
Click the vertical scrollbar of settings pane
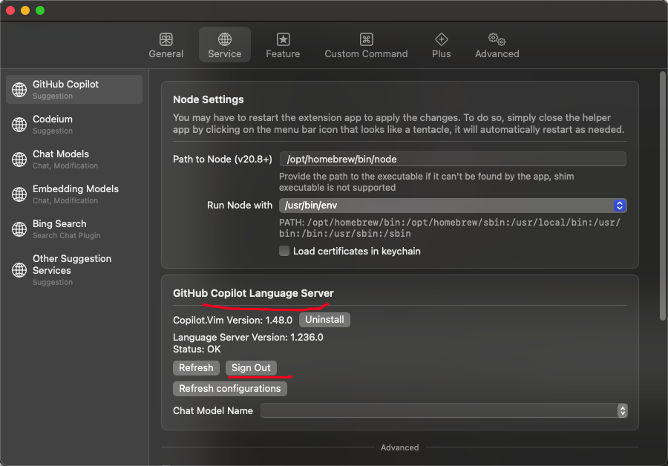pos(662,196)
